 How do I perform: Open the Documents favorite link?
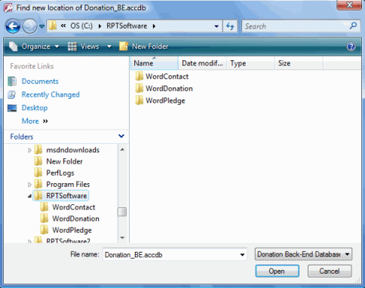40,81
